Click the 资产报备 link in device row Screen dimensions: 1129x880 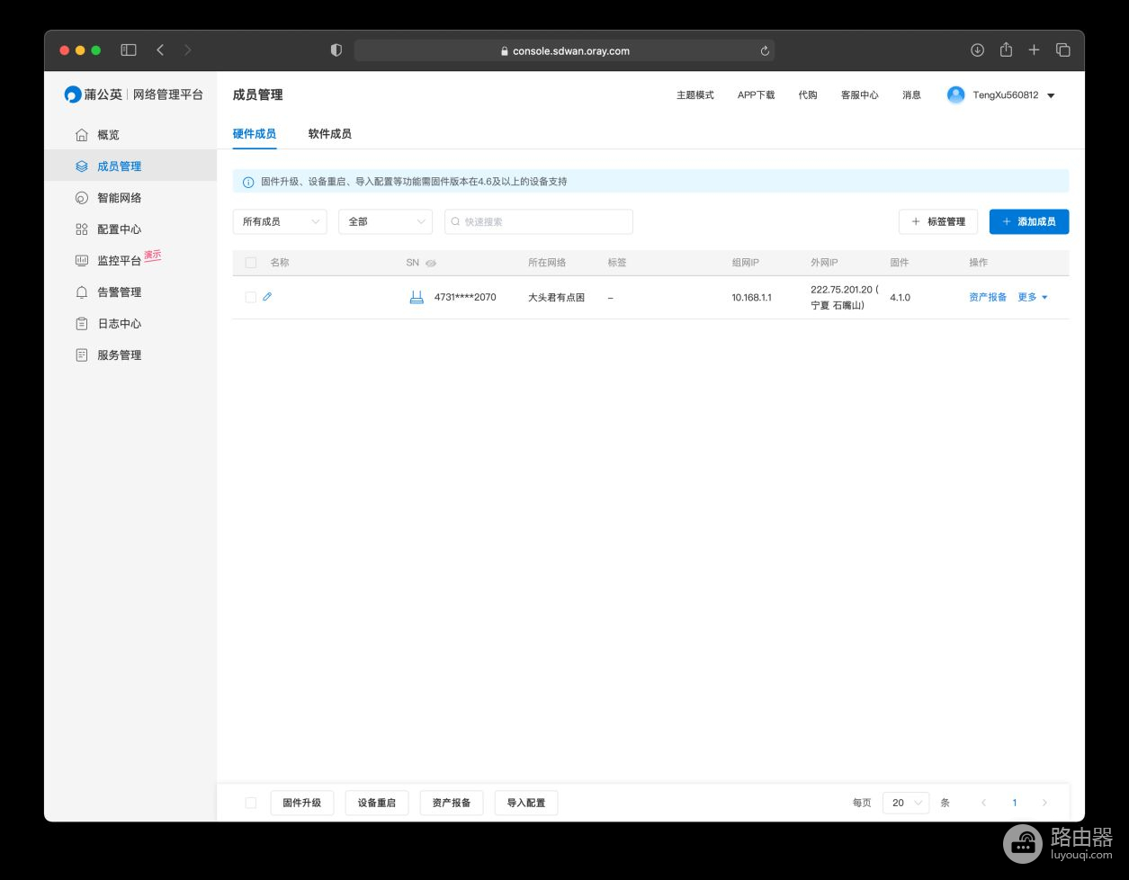[x=988, y=298]
